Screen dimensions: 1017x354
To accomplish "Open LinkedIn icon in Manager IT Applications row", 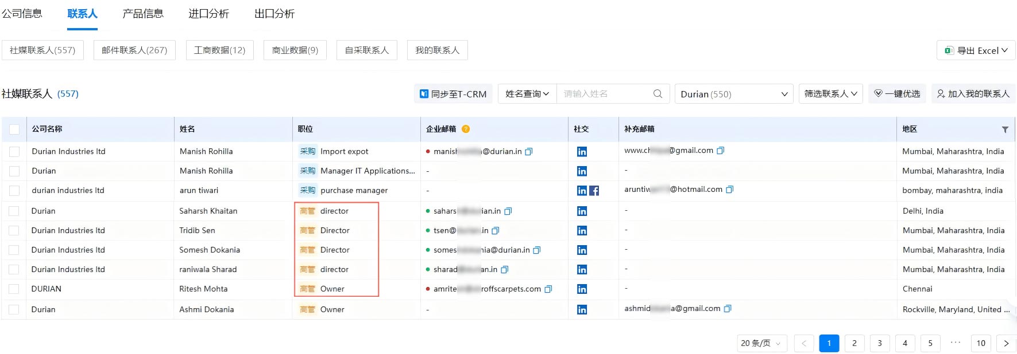I will pos(582,171).
